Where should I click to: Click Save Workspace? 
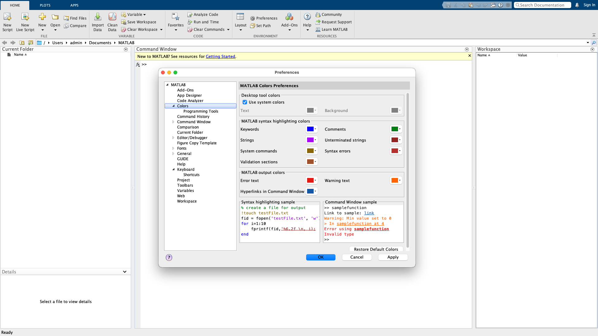(139, 22)
